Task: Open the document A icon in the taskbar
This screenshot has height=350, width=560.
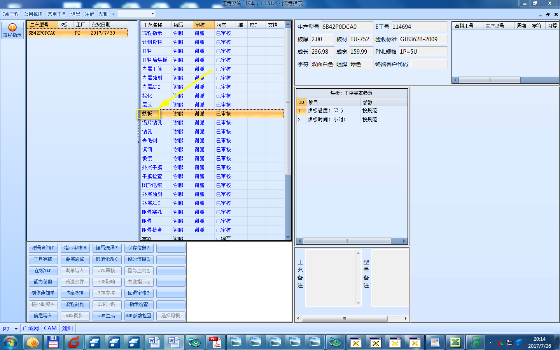Action: 435,343
